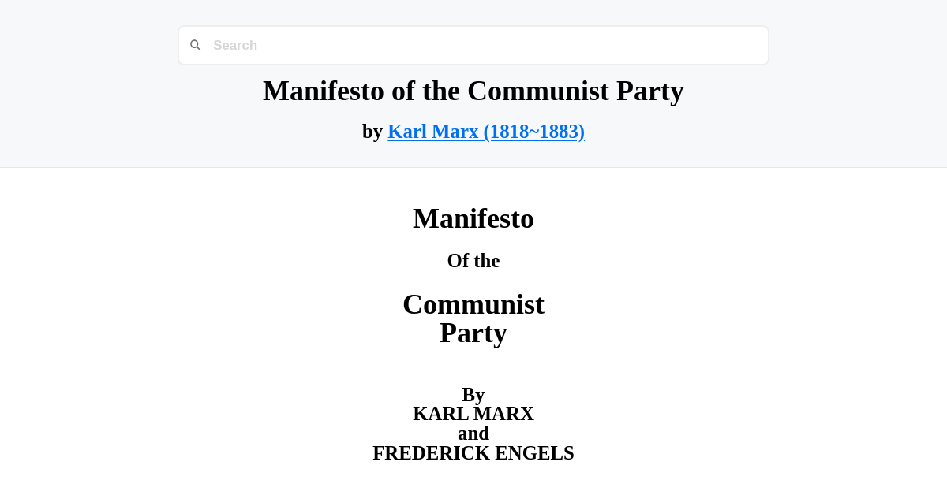Place cursor in the empty search field
947x495 pixels.
click(x=473, y=45)
